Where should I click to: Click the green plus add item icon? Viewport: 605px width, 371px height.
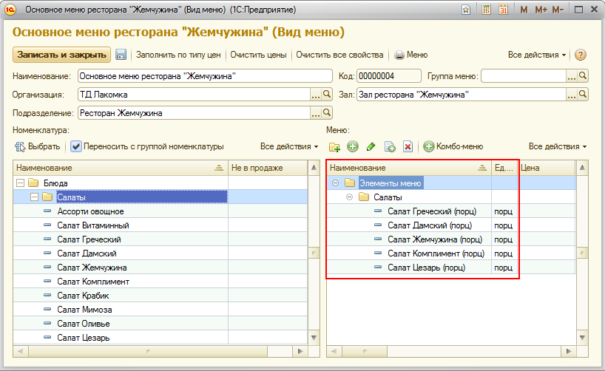353,147
